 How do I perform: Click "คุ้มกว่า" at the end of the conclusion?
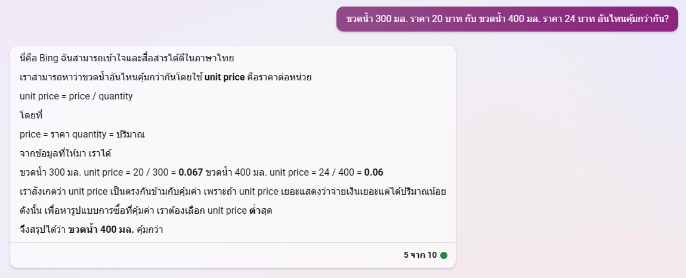pyautogui.click(x=150, y=230)
